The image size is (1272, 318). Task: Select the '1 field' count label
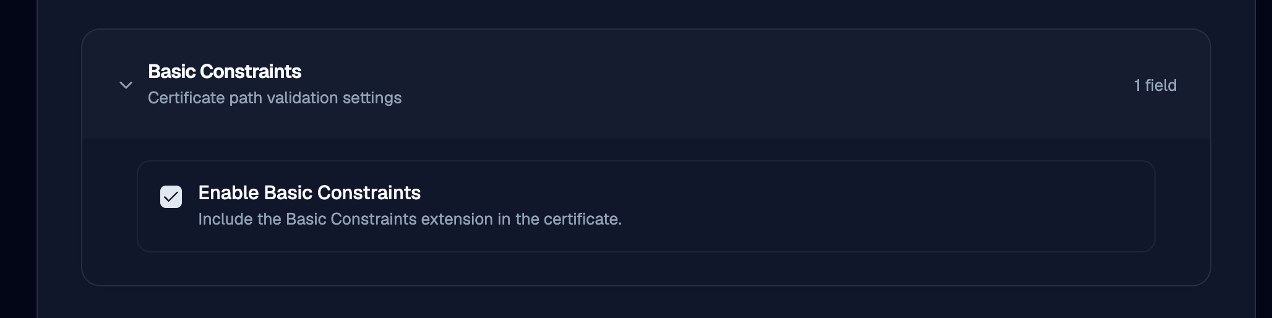pos(1155,85)
